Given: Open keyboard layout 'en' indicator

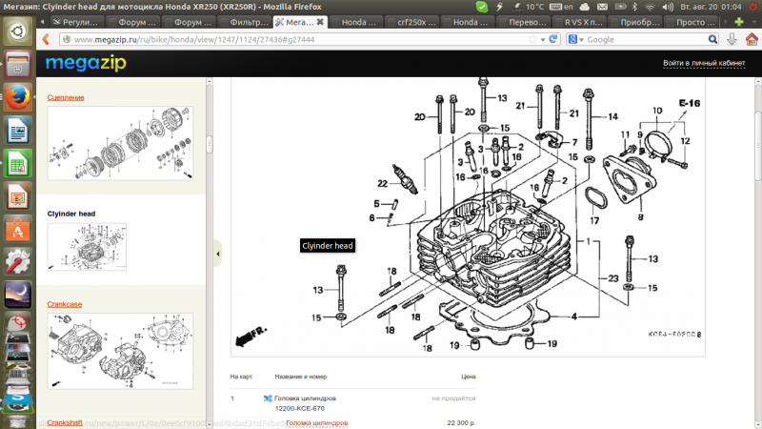Looking at the screenshot, I should (x=561, y=7).
